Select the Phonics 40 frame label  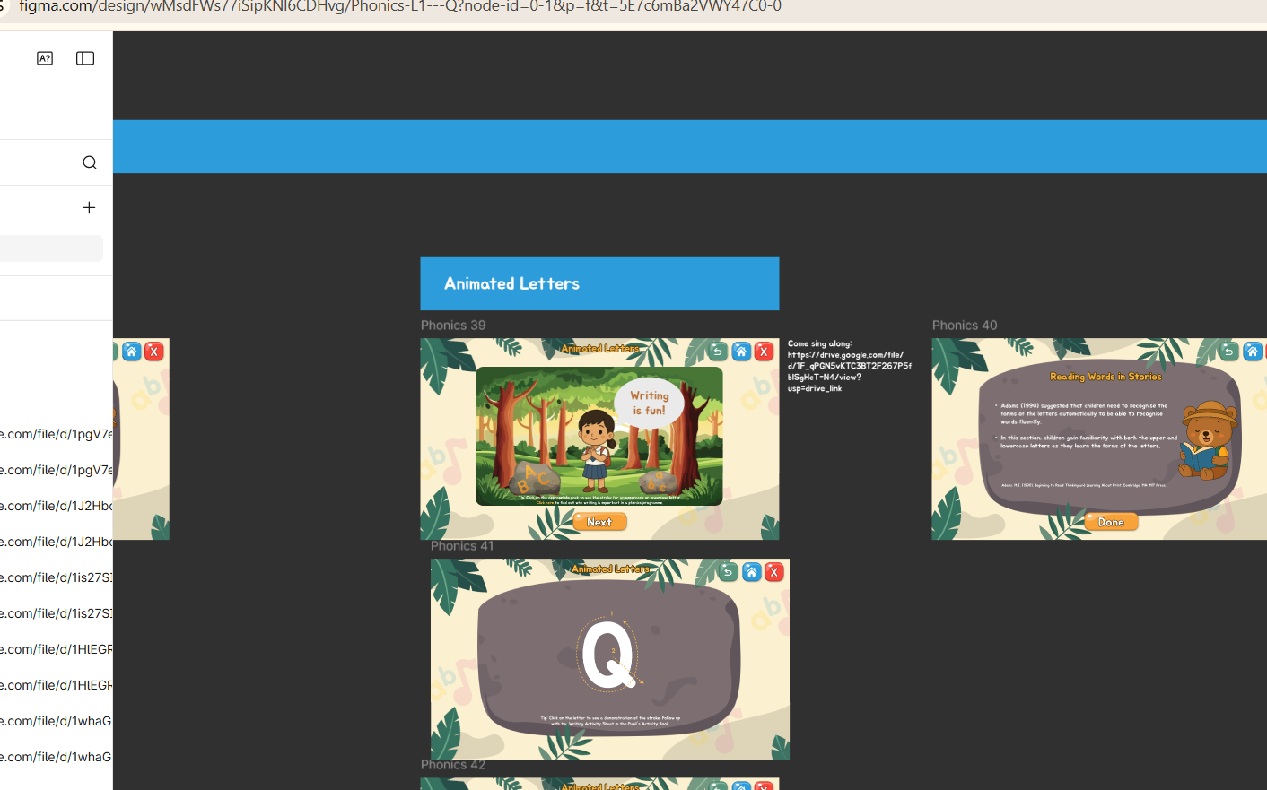point(965,326)
